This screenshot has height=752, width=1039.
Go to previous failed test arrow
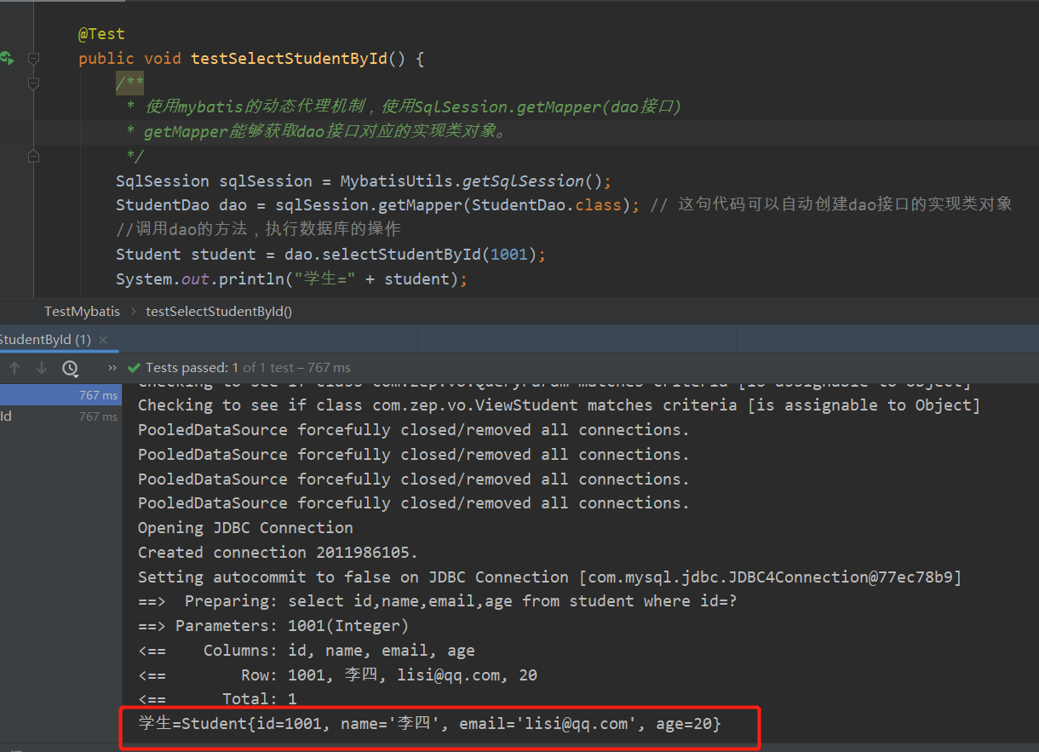pyautogui.click(x=14, y=368)
